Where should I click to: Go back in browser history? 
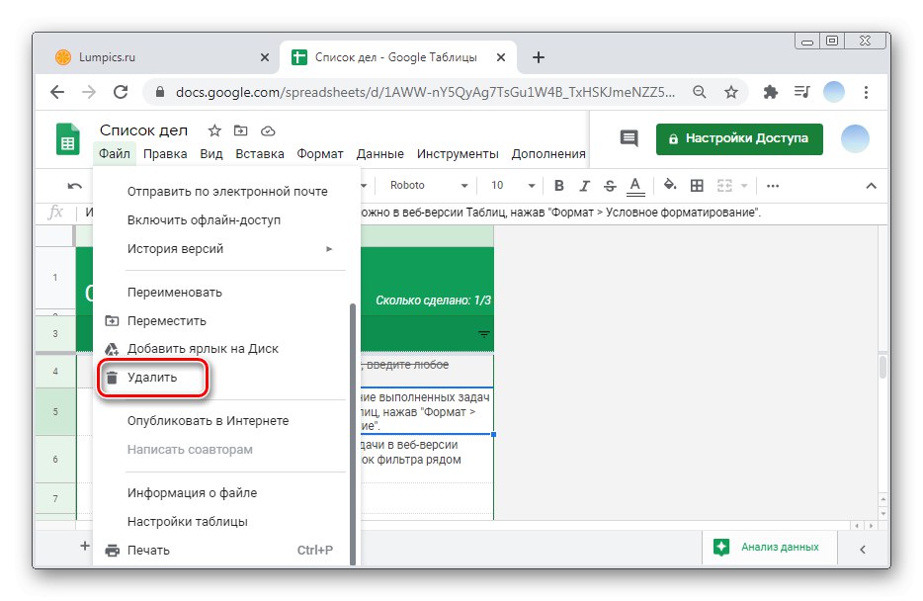57,92
